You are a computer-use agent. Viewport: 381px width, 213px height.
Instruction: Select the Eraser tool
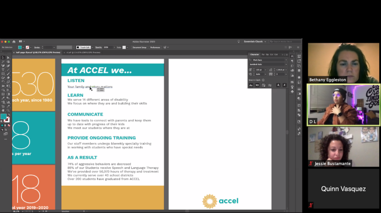pyautogui.click(x=9, y=78)
